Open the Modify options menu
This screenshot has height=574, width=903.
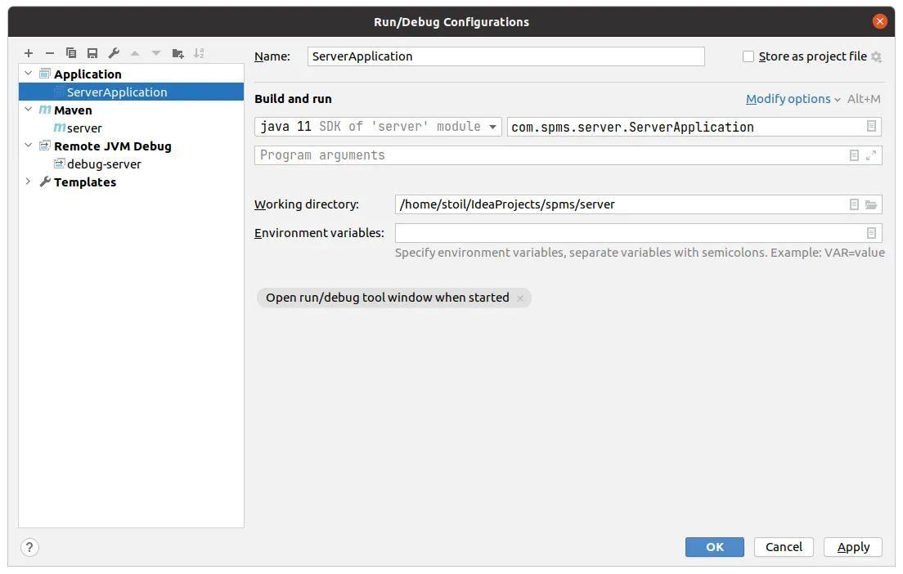793,99
